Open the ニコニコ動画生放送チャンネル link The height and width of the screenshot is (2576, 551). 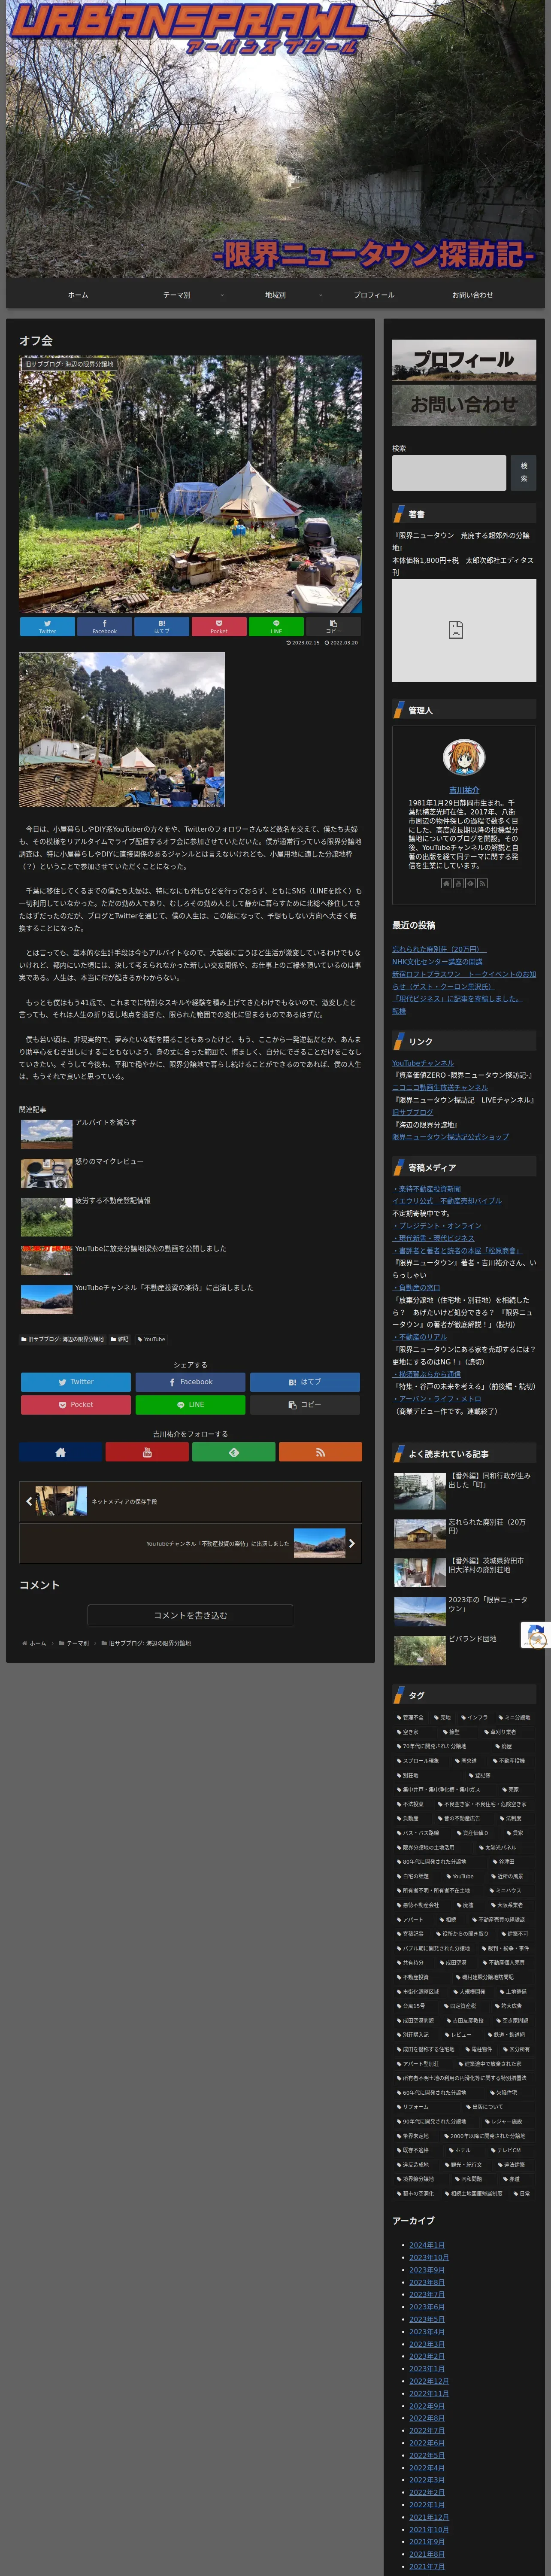(x=440, y=1087)
